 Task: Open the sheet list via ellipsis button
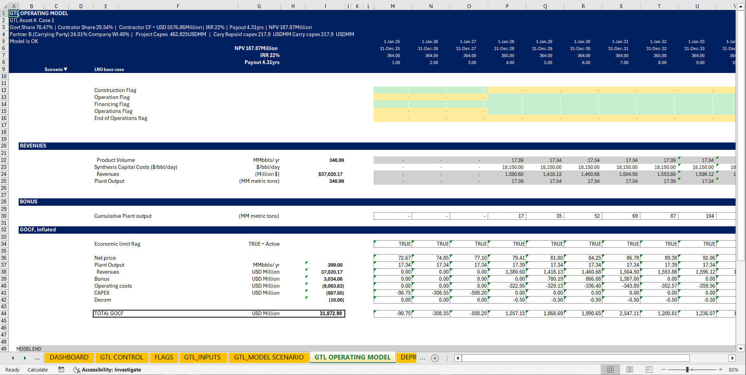37,358
